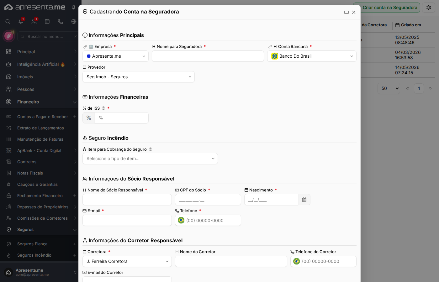Click the Criar conta na Seguradora button
This screenshot has width=439, height=282.
click(x=387, y=8)
